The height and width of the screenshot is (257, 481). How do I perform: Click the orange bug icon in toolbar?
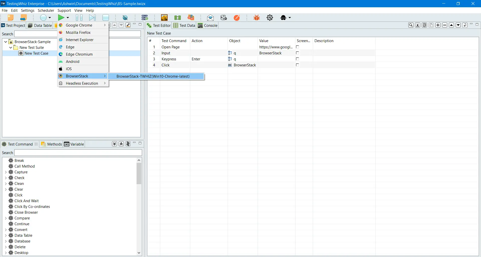pyautogui.click(x=257, y=18)
